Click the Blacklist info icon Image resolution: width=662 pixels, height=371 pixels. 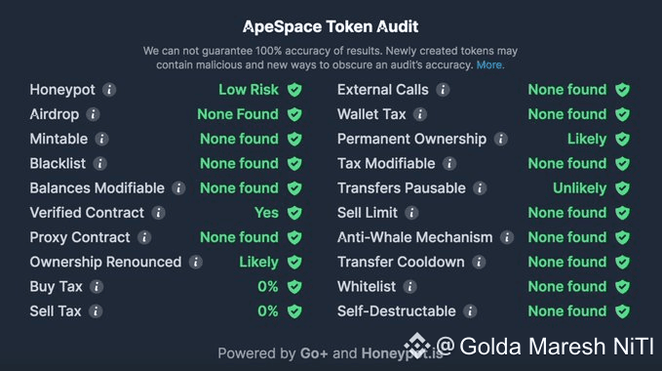click(100, 163)
